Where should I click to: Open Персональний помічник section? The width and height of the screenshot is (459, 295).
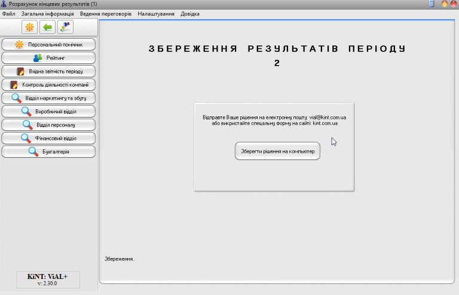pos(48,44)
